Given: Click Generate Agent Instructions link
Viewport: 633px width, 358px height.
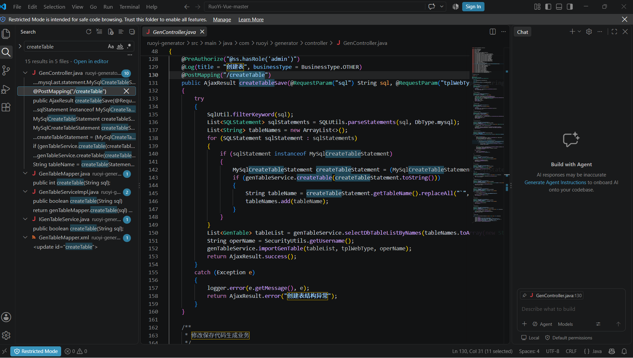Looking at the screenshot, I should click(555, 182).
